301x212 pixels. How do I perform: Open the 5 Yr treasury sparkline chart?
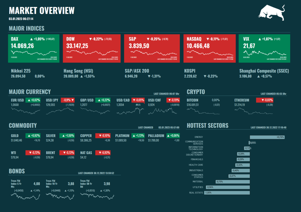click(x=26, y=196)
